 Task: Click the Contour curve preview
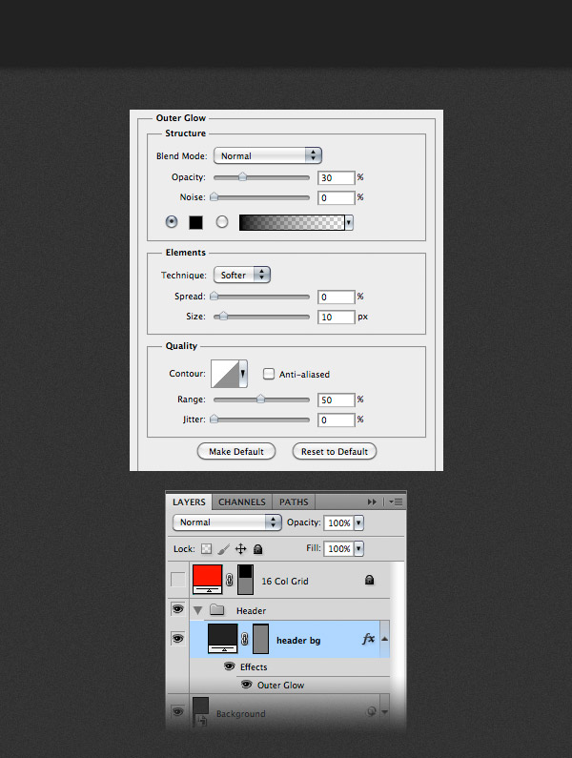(x=225, y=373)
